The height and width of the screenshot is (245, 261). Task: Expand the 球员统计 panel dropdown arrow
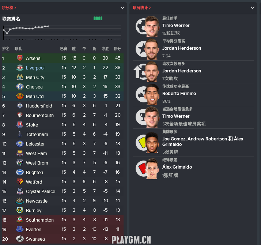click(253, 8)
